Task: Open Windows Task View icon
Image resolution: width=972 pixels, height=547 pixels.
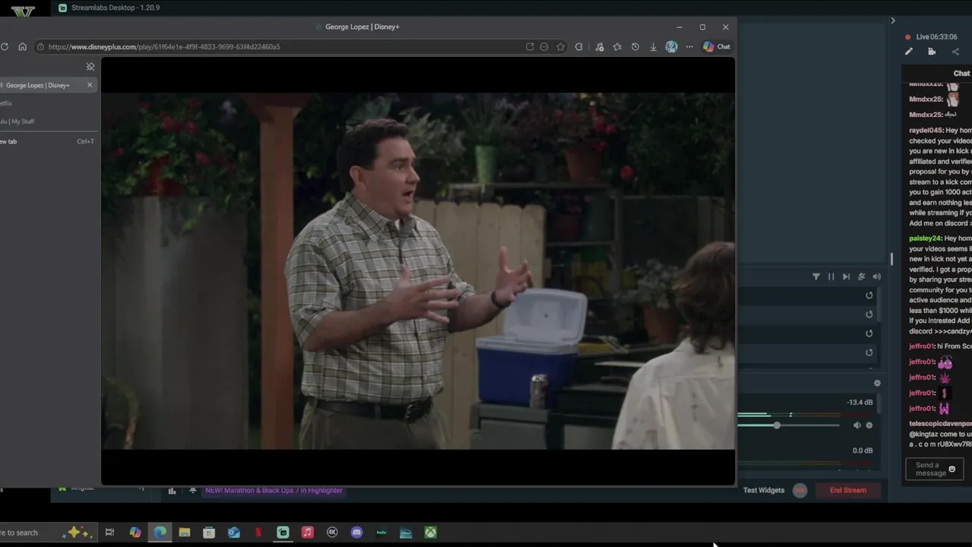Action: point(109,533)
